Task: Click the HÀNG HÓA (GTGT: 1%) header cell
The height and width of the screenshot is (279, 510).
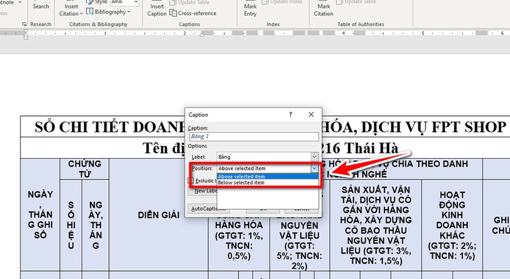Action: click(x=238, y=240)
